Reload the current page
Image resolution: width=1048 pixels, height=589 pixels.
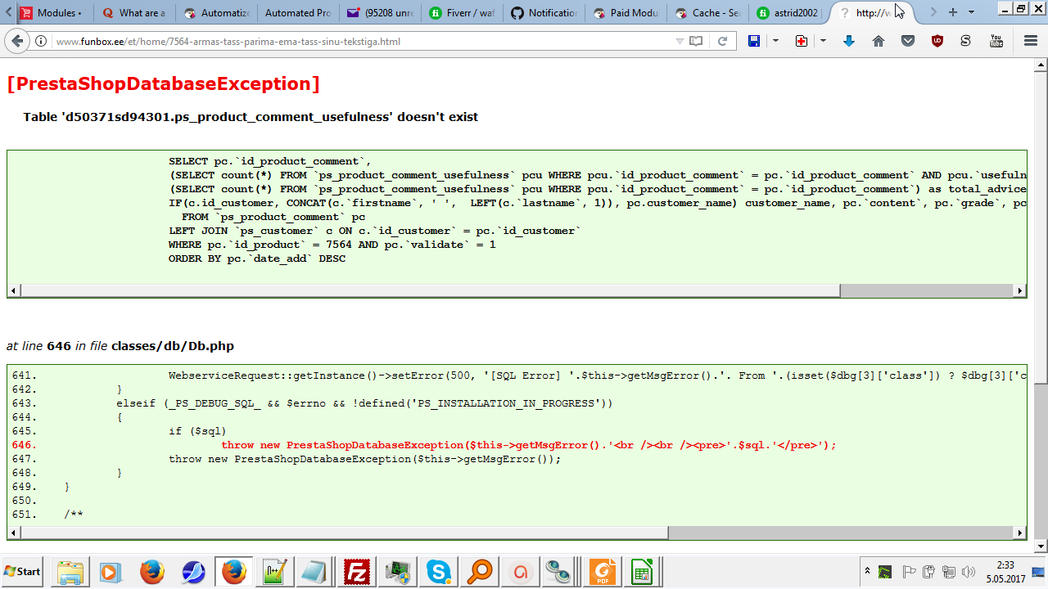[x=722, y=41]
